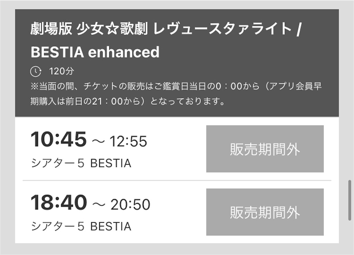Click the ticket sales notice starting ※当面の間

coord(176,86)
